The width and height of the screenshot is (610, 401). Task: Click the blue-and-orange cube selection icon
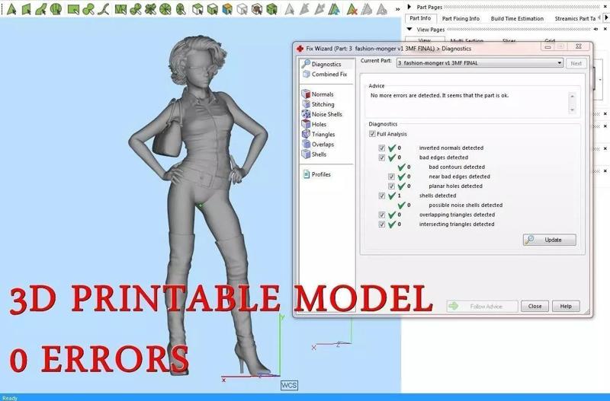pyautogui.click(x=227, y=9)
